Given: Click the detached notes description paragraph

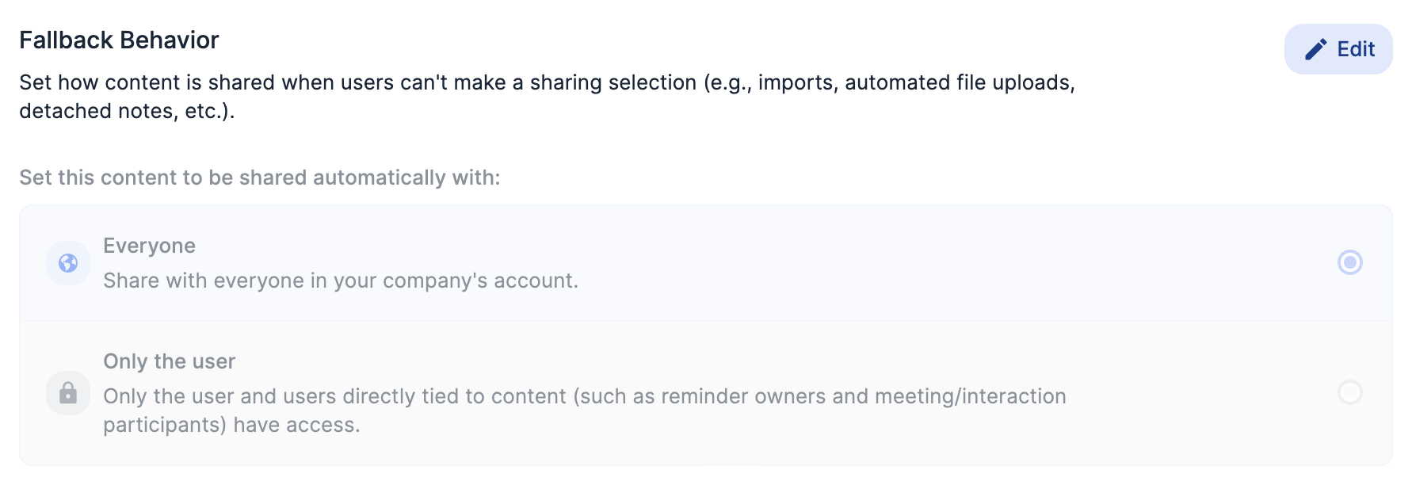Looking at the screenshot, I should (547, 95).
